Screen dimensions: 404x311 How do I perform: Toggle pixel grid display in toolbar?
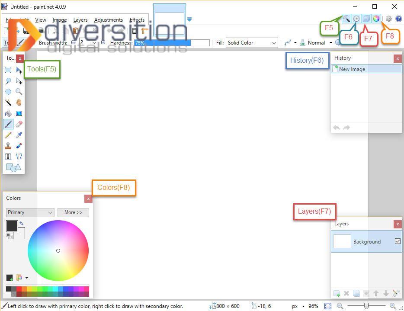(135, 31)
